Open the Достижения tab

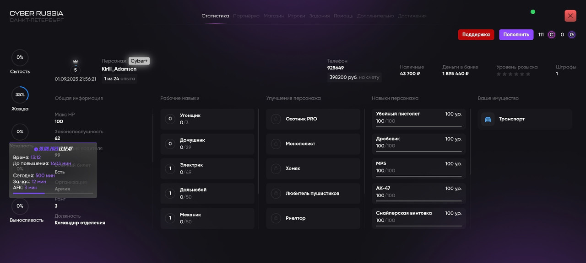pyautogui.click(x=412, y=16)
